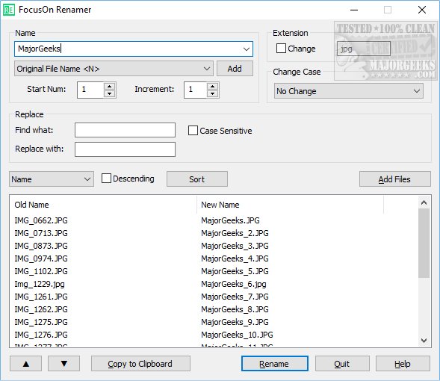Screen dimensions: 440x381
Task: Click new name MajorGeeks_3.JPG
Action: click(235, 246)
